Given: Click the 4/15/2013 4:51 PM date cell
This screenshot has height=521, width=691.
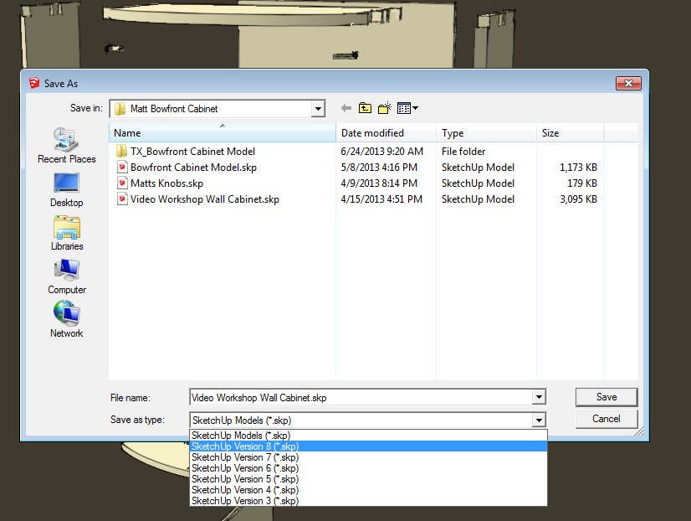Looking at the screenshot, I should click(381, 199).
